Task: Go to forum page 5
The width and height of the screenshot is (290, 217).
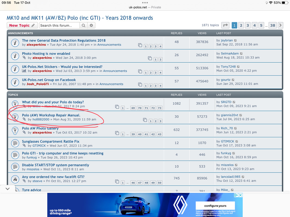Action: click(261, 25)
